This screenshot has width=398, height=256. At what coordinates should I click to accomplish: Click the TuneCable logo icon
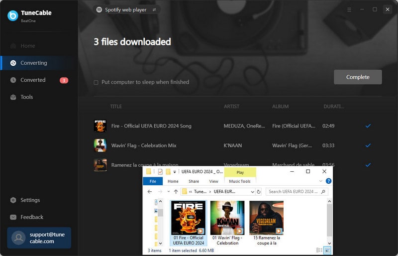tap(13, 15)
